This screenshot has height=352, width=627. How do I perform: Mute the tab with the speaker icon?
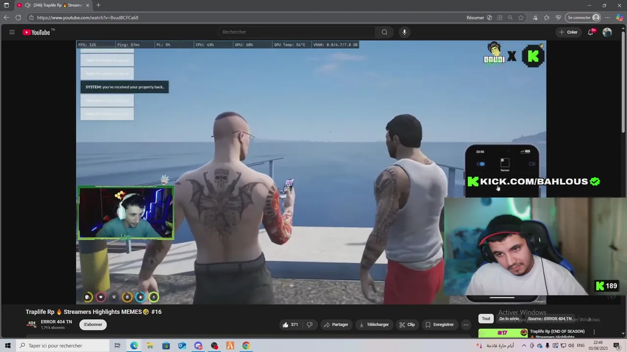[x=27, y=5]
